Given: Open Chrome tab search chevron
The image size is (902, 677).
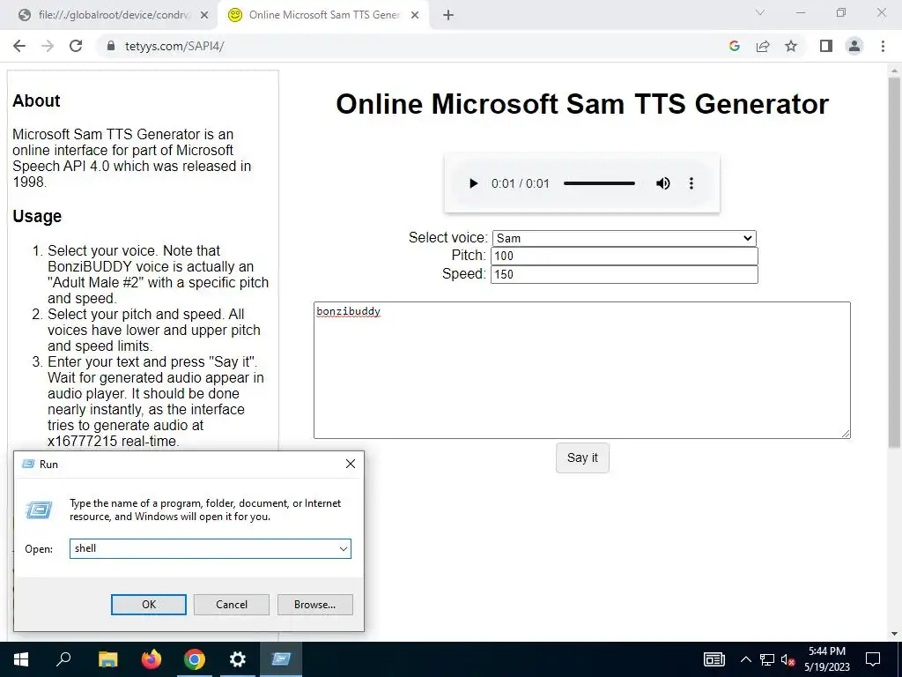Looking at the screenshot, I should click(760, 12).
